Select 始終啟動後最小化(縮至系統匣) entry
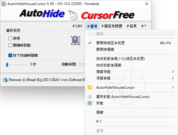 (x=131, y=59)
